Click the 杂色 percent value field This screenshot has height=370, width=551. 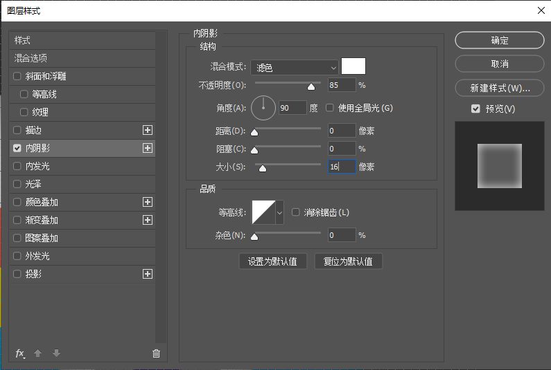pos(342,235)
